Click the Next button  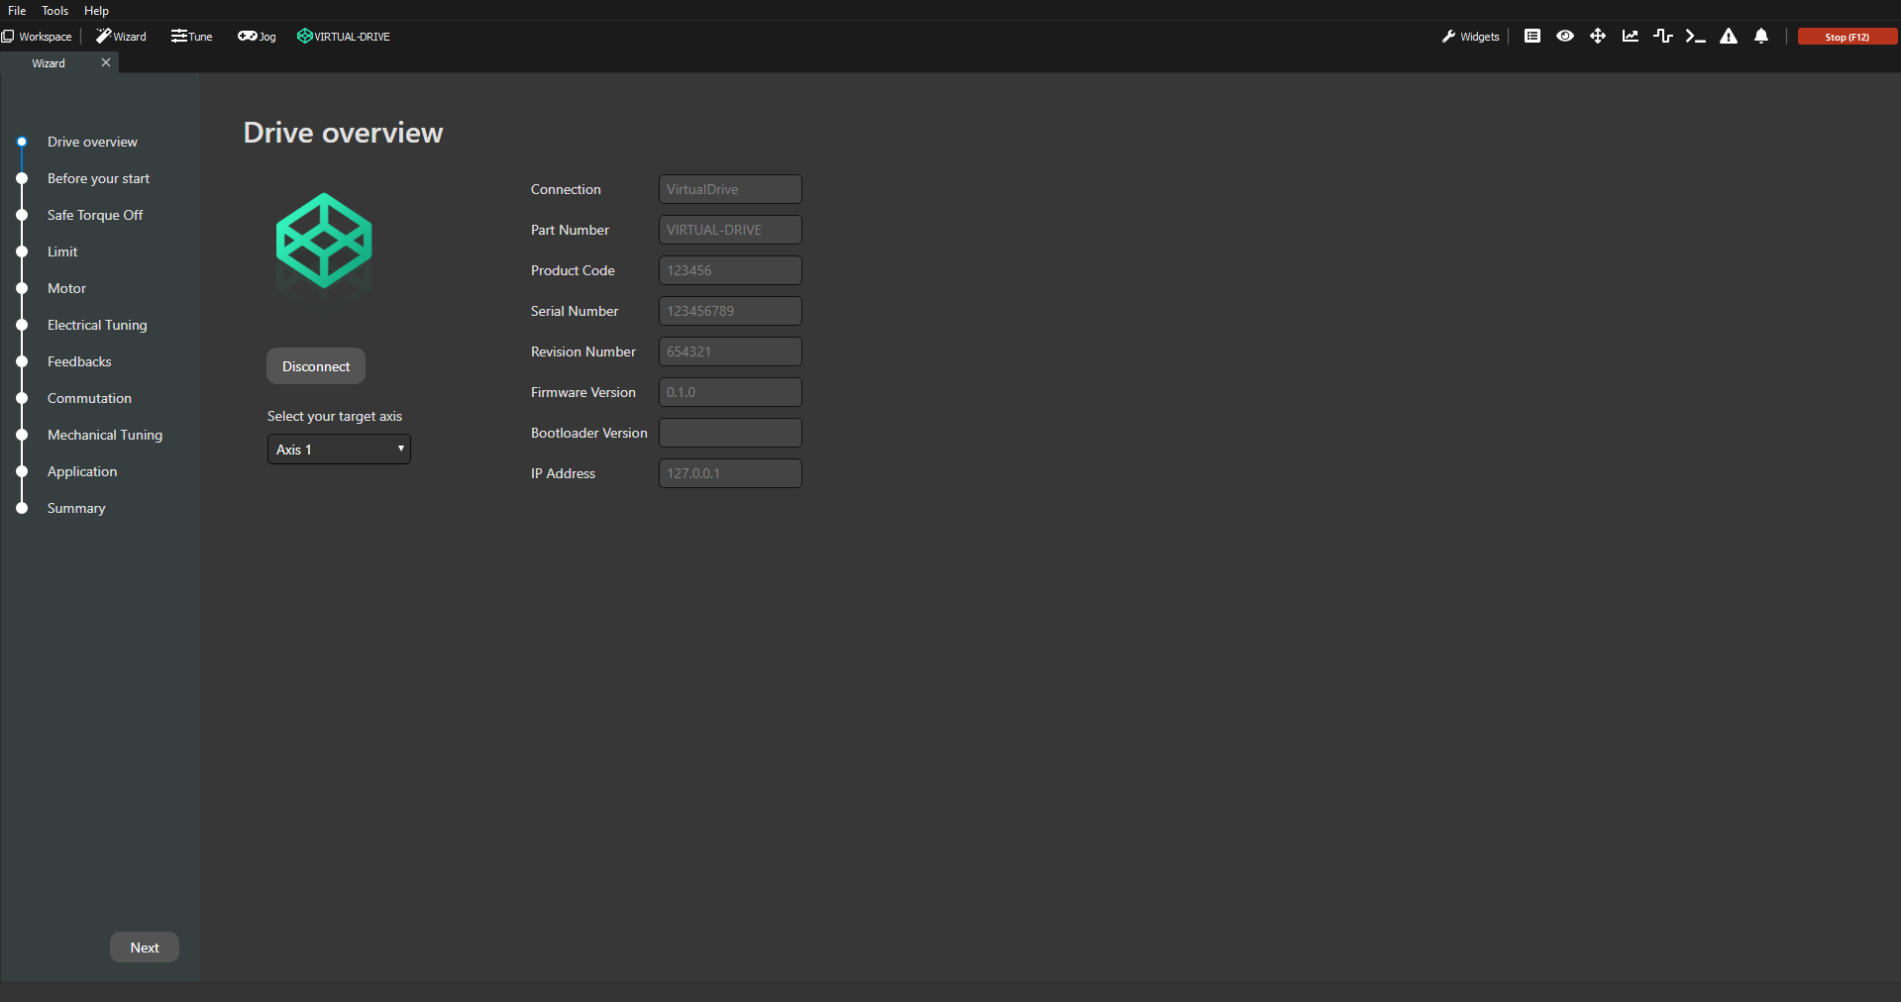click(x=145, y=948)
